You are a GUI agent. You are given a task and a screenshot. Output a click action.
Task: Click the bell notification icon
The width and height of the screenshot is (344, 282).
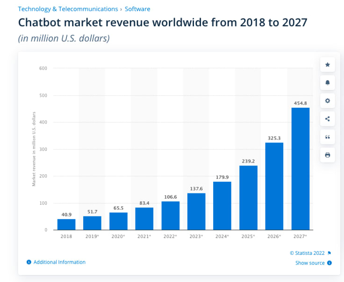[x=327, y=82]
